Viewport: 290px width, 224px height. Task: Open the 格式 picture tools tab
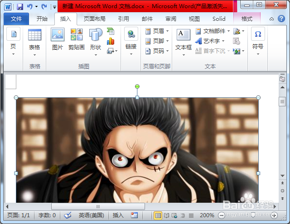pyautogui.click(x=247, y=19)
